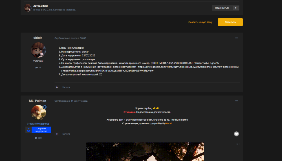Click the moderator shield badge on ML_Pelmen's avatar
Screen dimensions: 282x161
[45, 107]
